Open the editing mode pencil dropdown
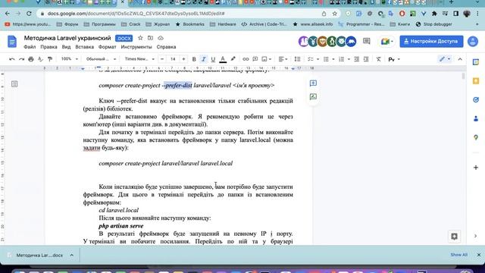Screen dimensions: 485x273 tap(445, 59)
